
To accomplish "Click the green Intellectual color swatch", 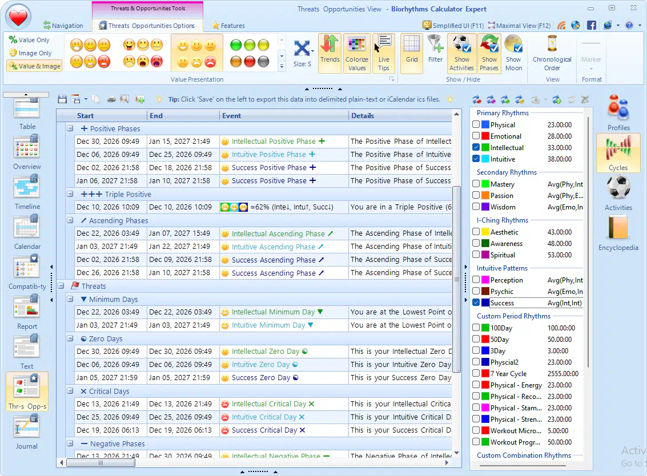I will tap(485, 147).
